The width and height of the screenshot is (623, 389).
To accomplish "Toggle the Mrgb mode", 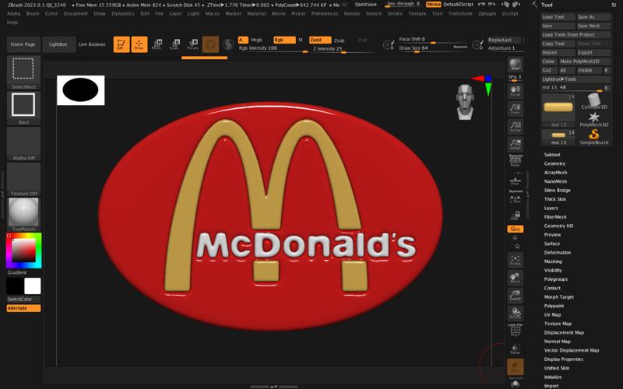I will [x=256, y=40].
